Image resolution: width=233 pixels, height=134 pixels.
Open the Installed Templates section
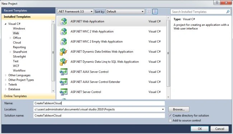[x=28, y=17]
